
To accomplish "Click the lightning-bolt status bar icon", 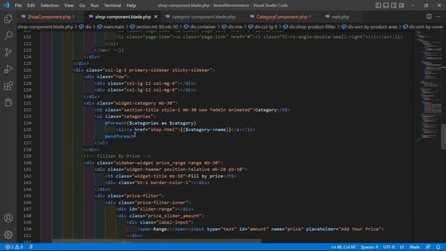I will tap(31, 247).
